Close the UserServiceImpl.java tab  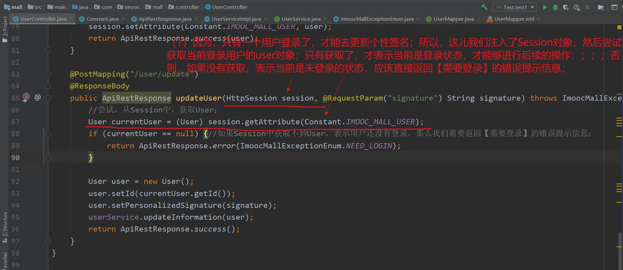pos(266,19)
